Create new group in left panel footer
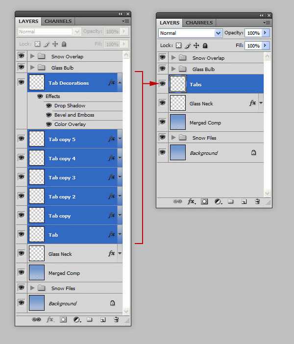Viewport: 294px width, 344px height. 90,319
